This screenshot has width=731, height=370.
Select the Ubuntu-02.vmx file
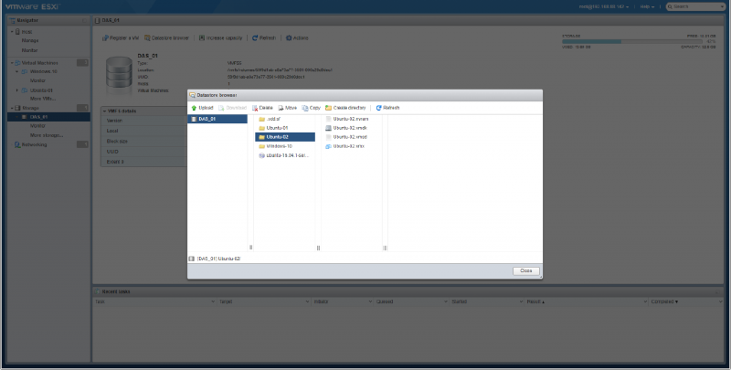(x=350, y=146)
